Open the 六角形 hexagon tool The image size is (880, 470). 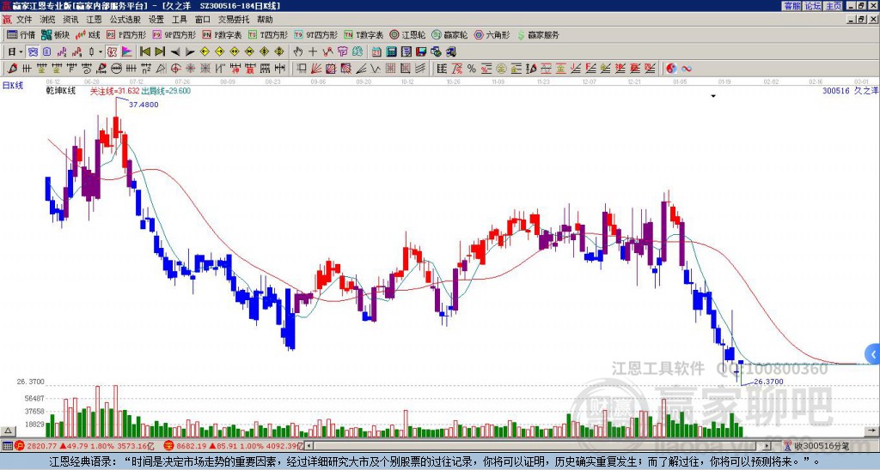tap(492, 34)
